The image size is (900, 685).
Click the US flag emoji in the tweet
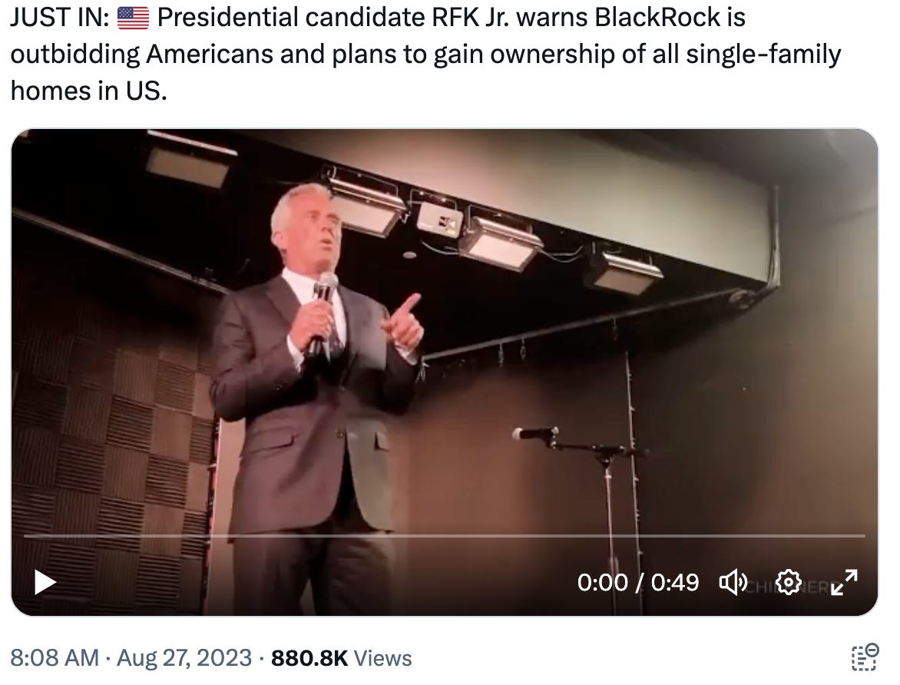(x=133, y=18)
